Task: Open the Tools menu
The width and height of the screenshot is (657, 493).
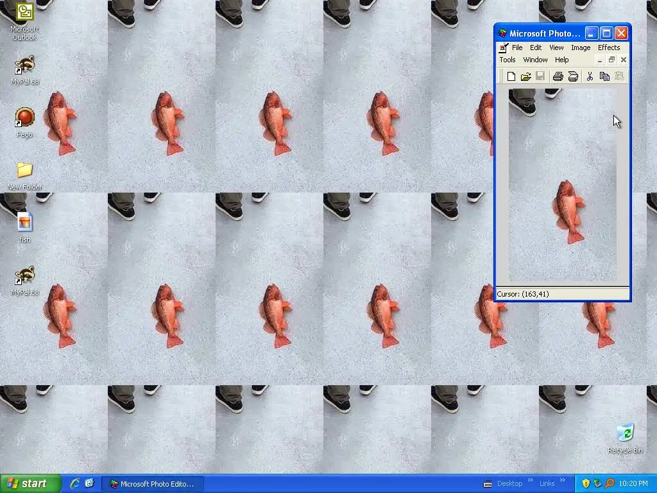Action: (x=508, y=60)
